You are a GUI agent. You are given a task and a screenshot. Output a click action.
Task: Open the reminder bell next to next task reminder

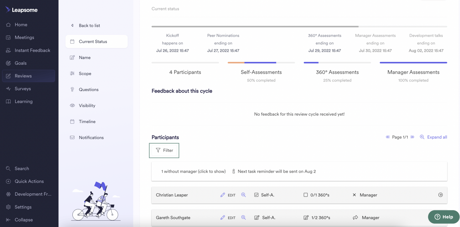click(x=233, y=171)
